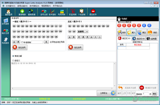Click the 下页 pagination button

tap(129, 93)
